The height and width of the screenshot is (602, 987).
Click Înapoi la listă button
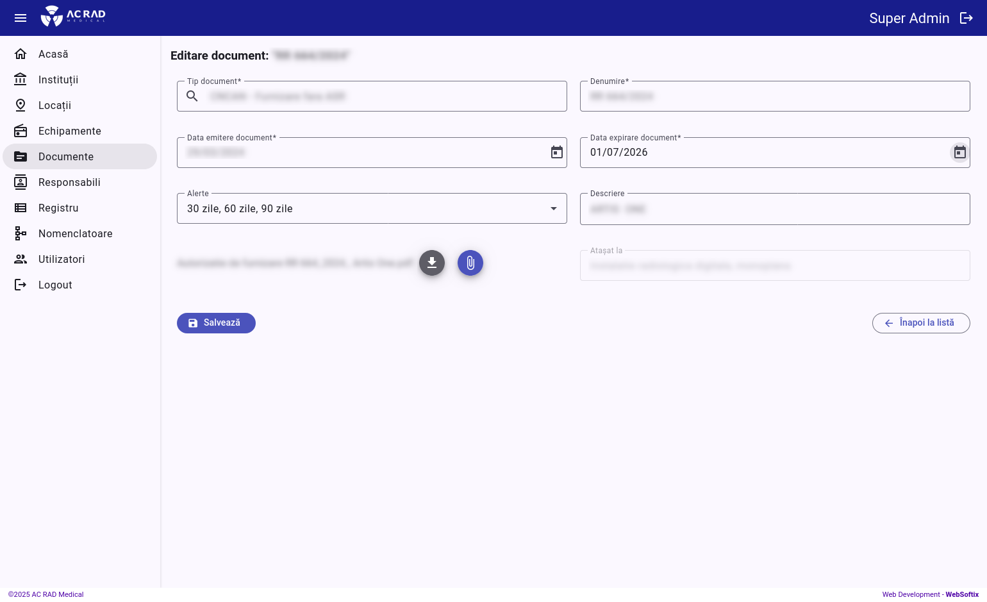(x=920, y=323)
